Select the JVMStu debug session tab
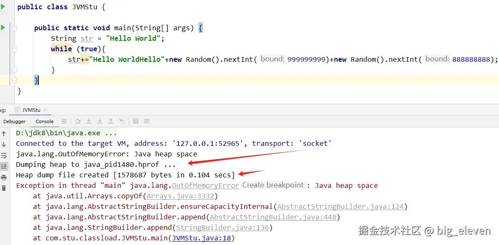 click(31, 110)
